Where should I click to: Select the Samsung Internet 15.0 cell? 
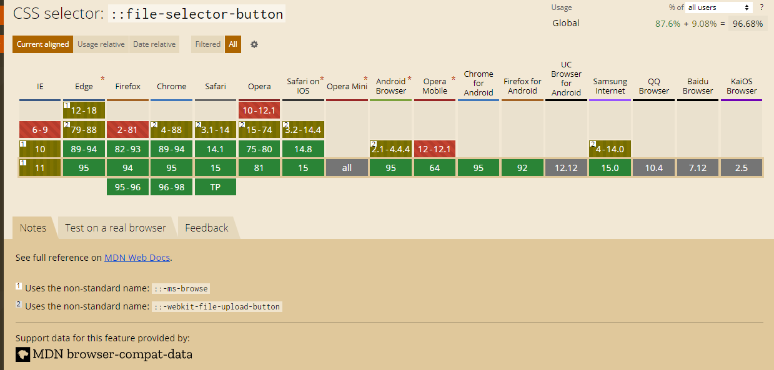coord(610,168)
